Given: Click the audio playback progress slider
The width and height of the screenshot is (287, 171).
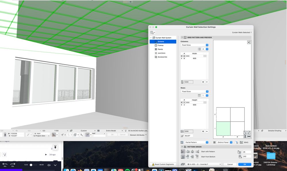Looking at the screenshot, I should click(33, 165).
